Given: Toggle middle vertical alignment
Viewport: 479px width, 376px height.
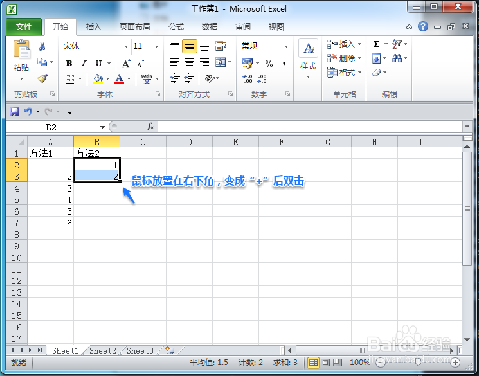Looking at the screenshot, I should [x=190, y=46].
